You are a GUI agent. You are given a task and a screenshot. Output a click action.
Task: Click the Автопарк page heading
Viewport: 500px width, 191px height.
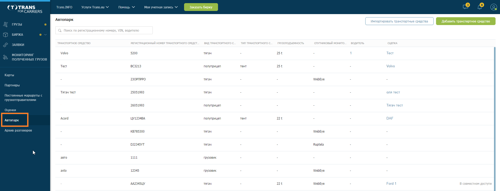point(64,20)
